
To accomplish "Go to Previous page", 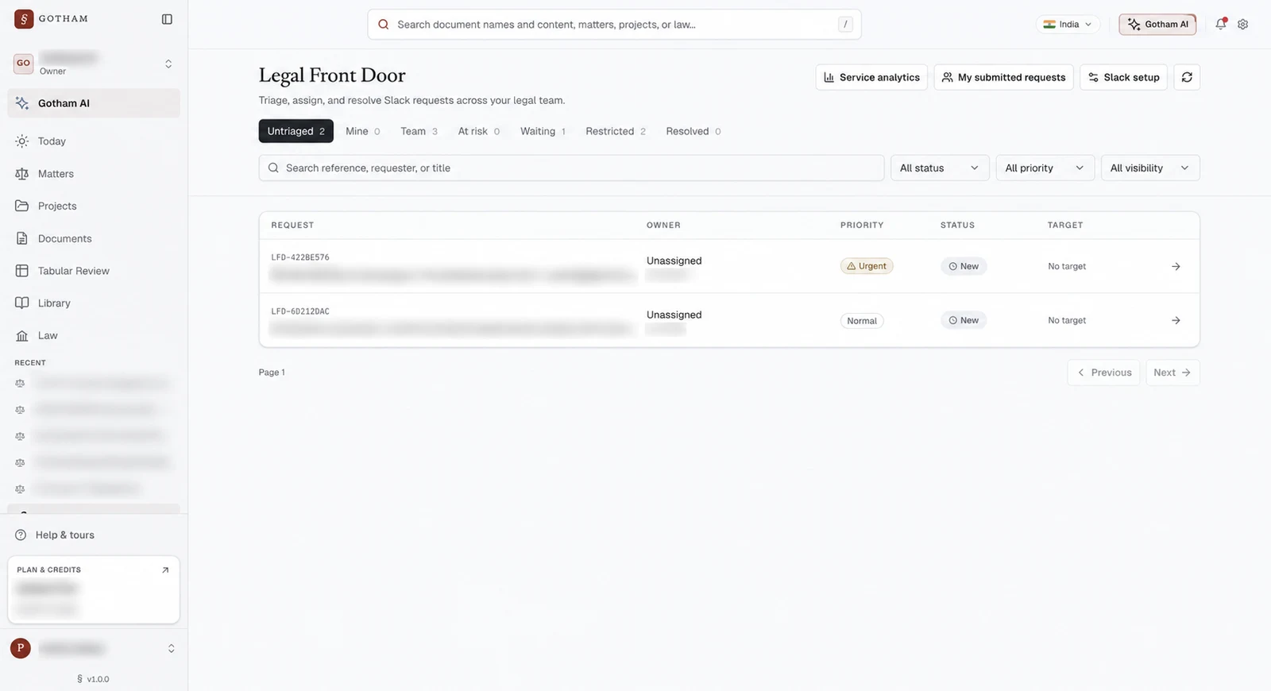I will click(x=1104, y=373).
